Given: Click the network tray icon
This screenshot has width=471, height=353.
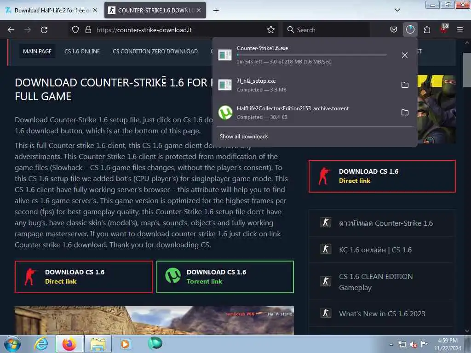Looking at the screenshot, I should coord(402,344).
